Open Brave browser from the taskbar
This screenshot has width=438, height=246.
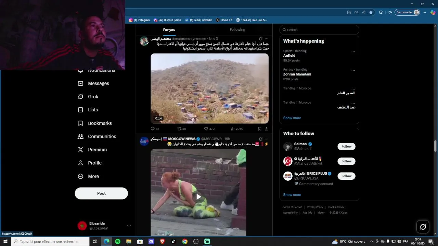pos(162,242)
